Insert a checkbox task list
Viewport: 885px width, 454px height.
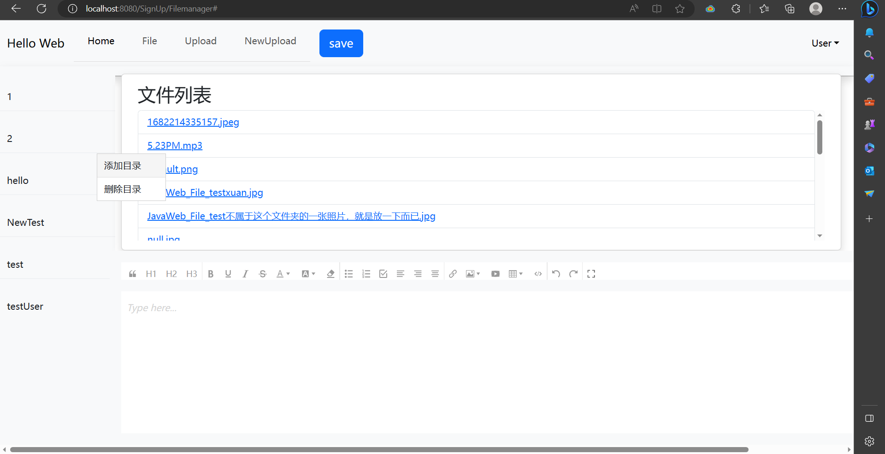[383, 274]
